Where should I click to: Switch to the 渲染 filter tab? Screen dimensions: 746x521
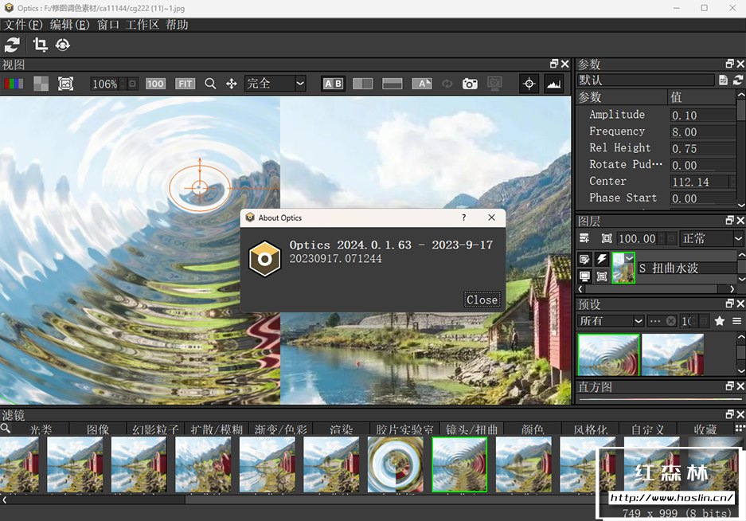point(341,429)
